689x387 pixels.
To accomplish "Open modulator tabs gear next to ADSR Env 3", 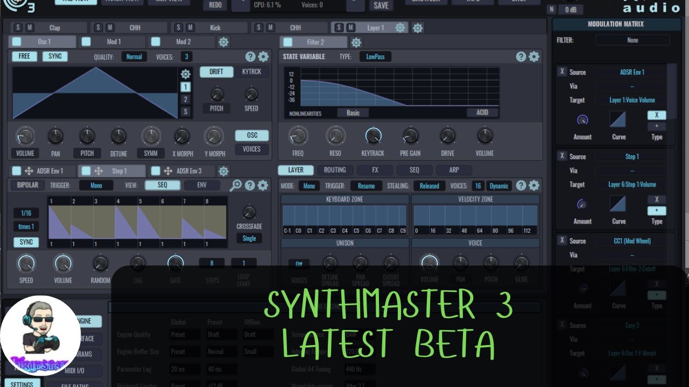I will [x=223, y=171].
